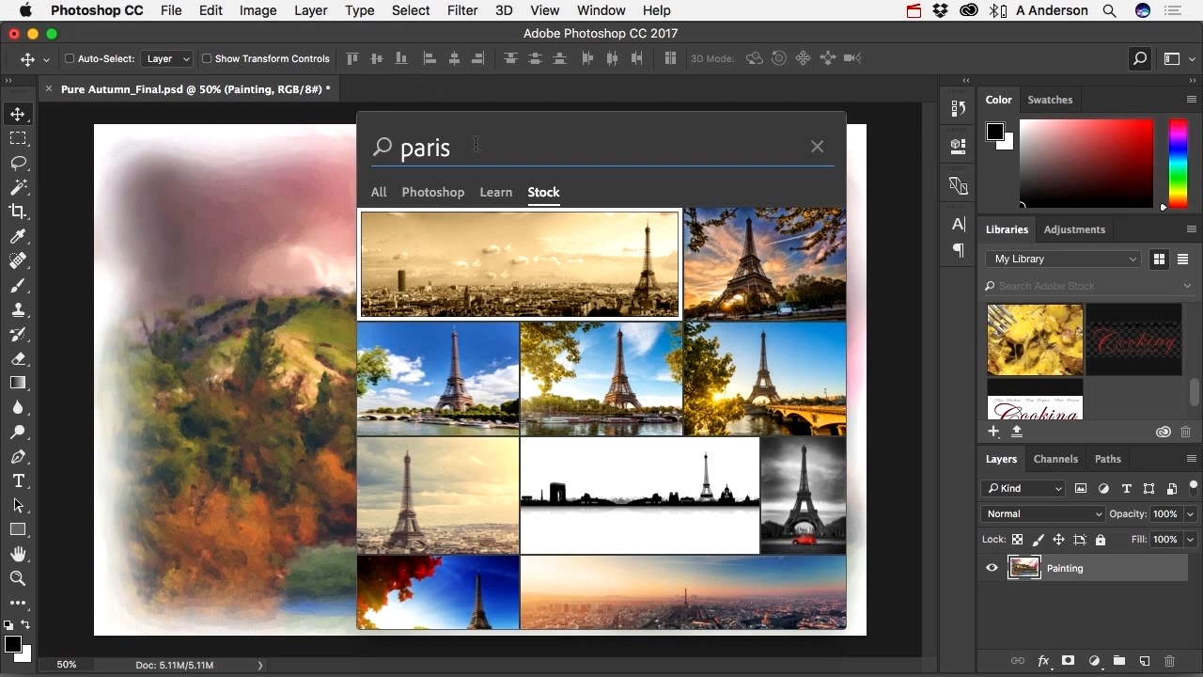This screenshot has height=677, width=1203.
Task: Select the Horizontal Type tool
Action: [18, 480]
